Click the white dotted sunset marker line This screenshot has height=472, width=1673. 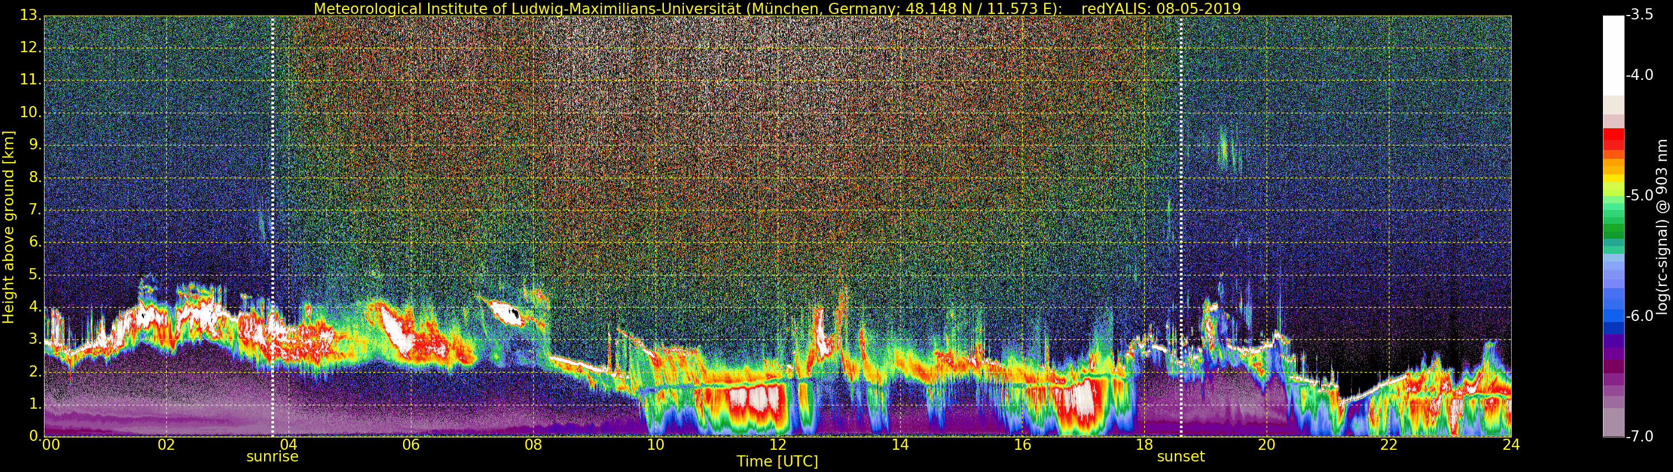1181,225
